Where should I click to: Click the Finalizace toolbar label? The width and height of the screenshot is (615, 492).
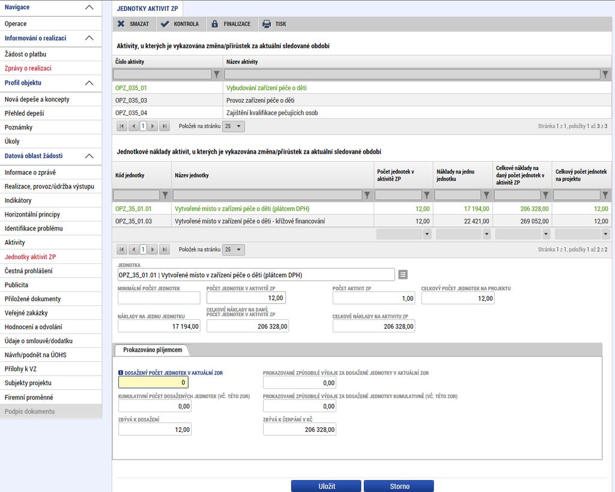point(237,24)
